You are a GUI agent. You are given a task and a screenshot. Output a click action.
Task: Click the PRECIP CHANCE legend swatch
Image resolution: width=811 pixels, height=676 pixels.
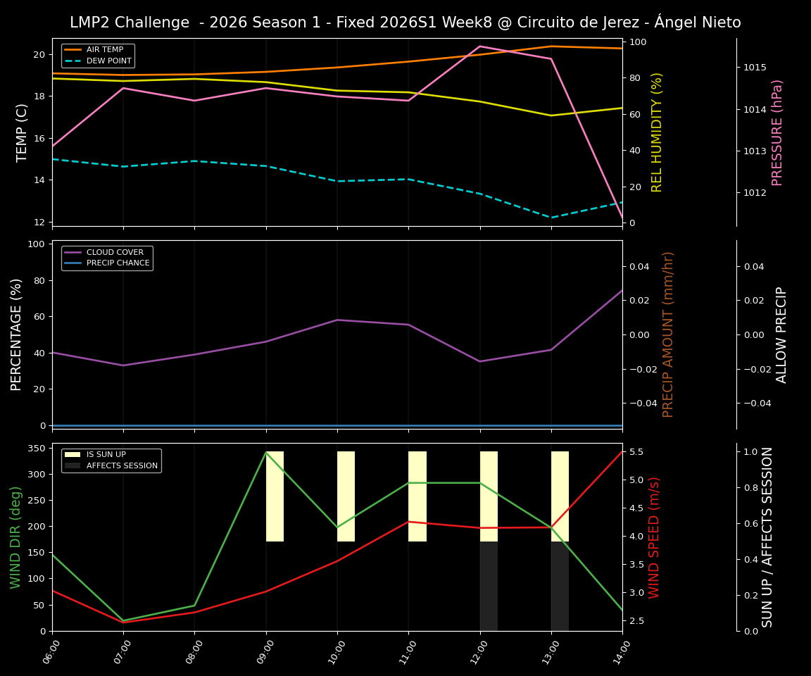click(71, 262)
